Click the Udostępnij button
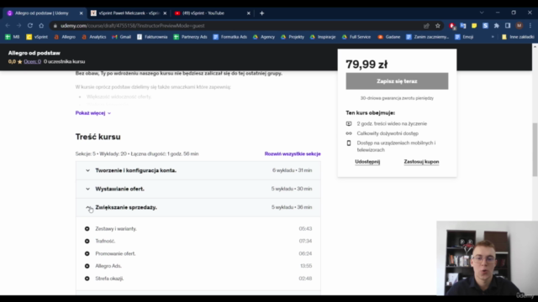This screenshot has height=302, width=538. (x=367, y=162)
